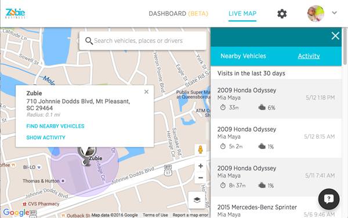The width and height of the screenshot is (348, 218).
Task: Click Find Nearby Vehicles link
Action: [x=55, y=126]
